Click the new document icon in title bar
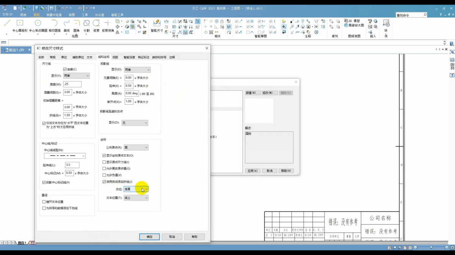The image size is (455, 255). (15, 8)
